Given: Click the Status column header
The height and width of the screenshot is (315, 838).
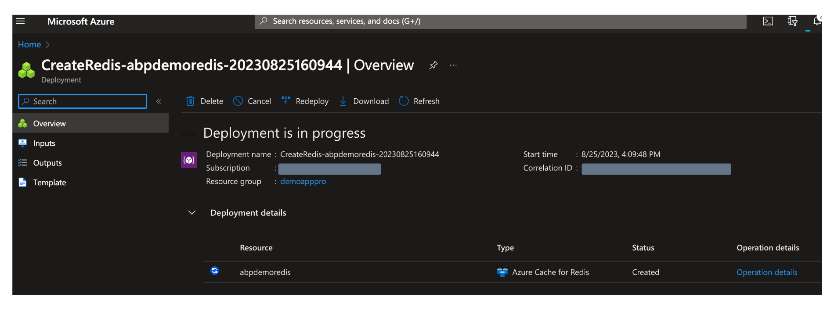Looking at the screenshot, I should tap(643, 248).
